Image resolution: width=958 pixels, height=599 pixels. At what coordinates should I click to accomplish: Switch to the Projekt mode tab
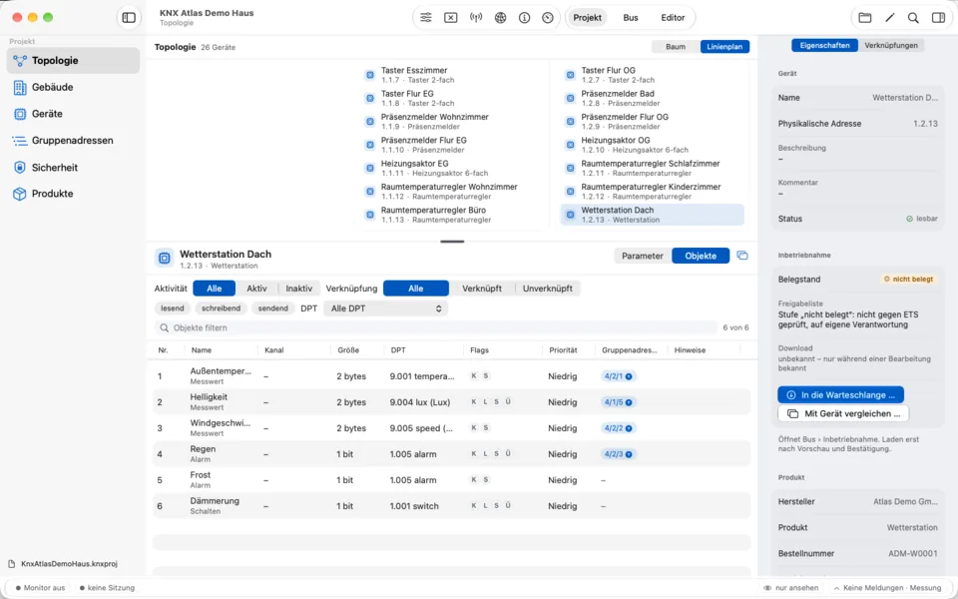coord(587,18)
